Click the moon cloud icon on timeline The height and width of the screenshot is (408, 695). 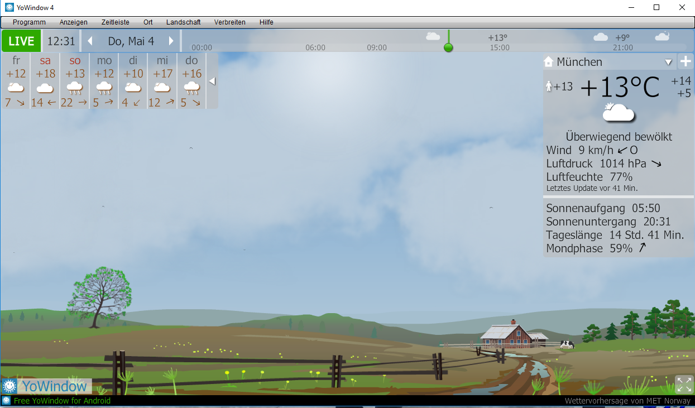tap(662, 36)
